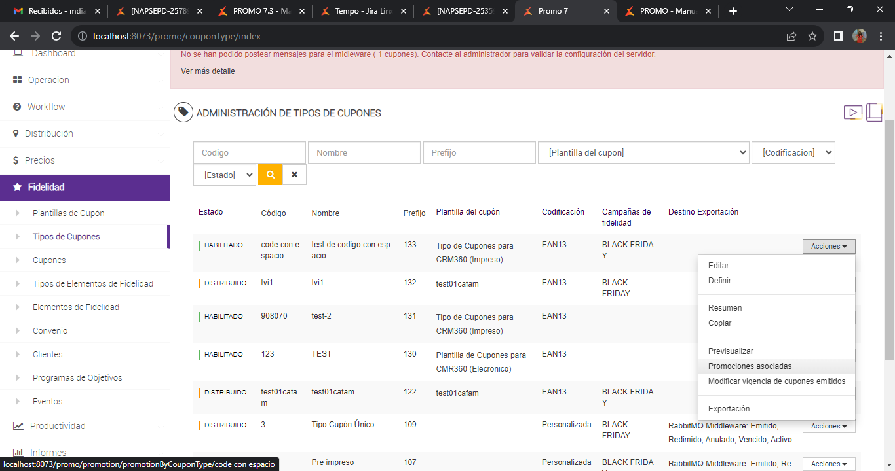Clear filters with the X button
The image size is (895, 471).
294,175
